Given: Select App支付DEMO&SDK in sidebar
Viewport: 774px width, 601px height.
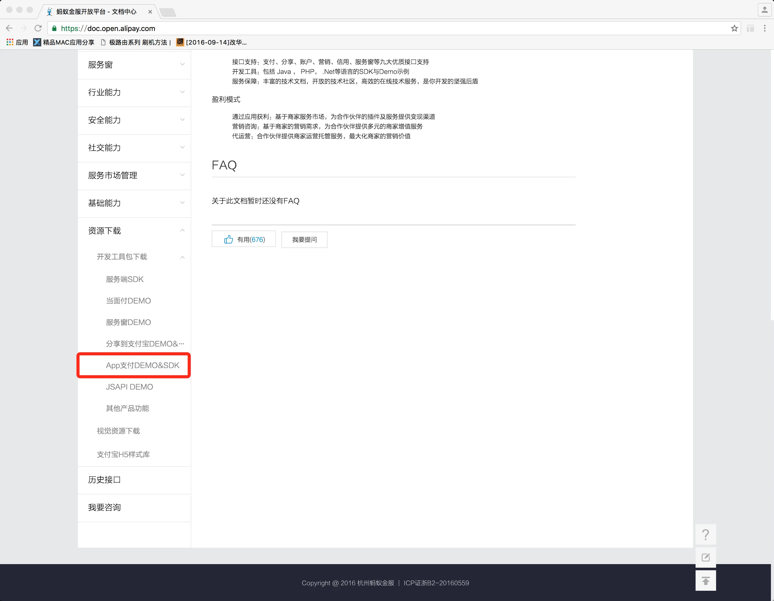Looking at the screenshot, I should point(142,366).
